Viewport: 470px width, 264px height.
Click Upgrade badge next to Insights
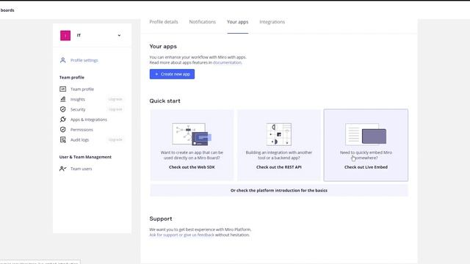point(115,99)
